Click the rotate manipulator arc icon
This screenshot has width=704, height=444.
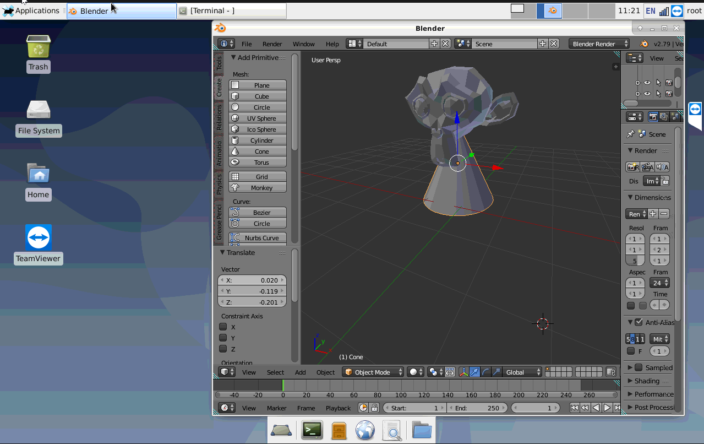pyautogui.click(x=485, y=372)
